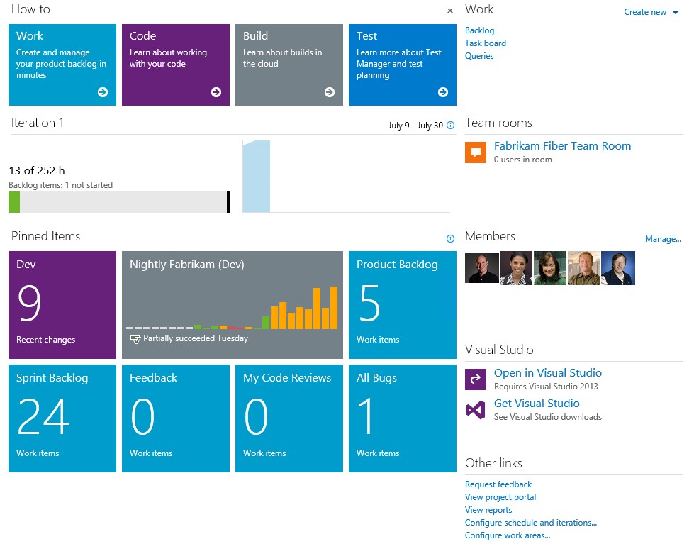This screenshot has width=694, height=544.
Task: Click the info icon next to iteration dates
Action: point(450,126)
